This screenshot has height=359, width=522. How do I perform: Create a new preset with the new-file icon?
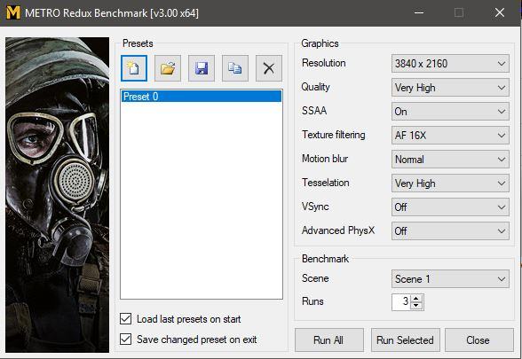tap(134, 68)
